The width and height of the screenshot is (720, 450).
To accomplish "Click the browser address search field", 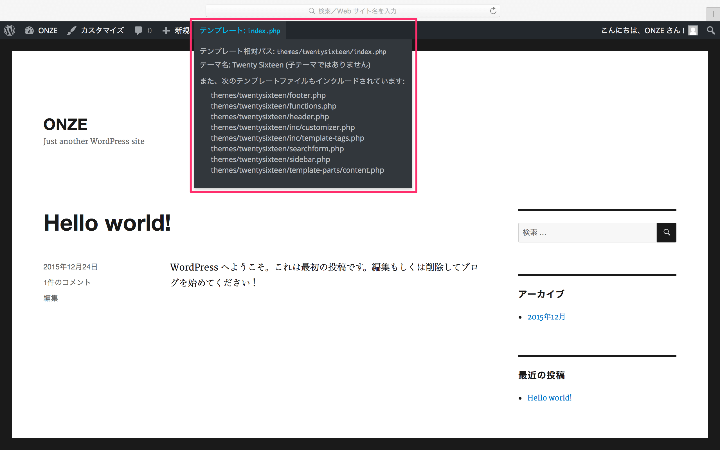I will point(353,11).
